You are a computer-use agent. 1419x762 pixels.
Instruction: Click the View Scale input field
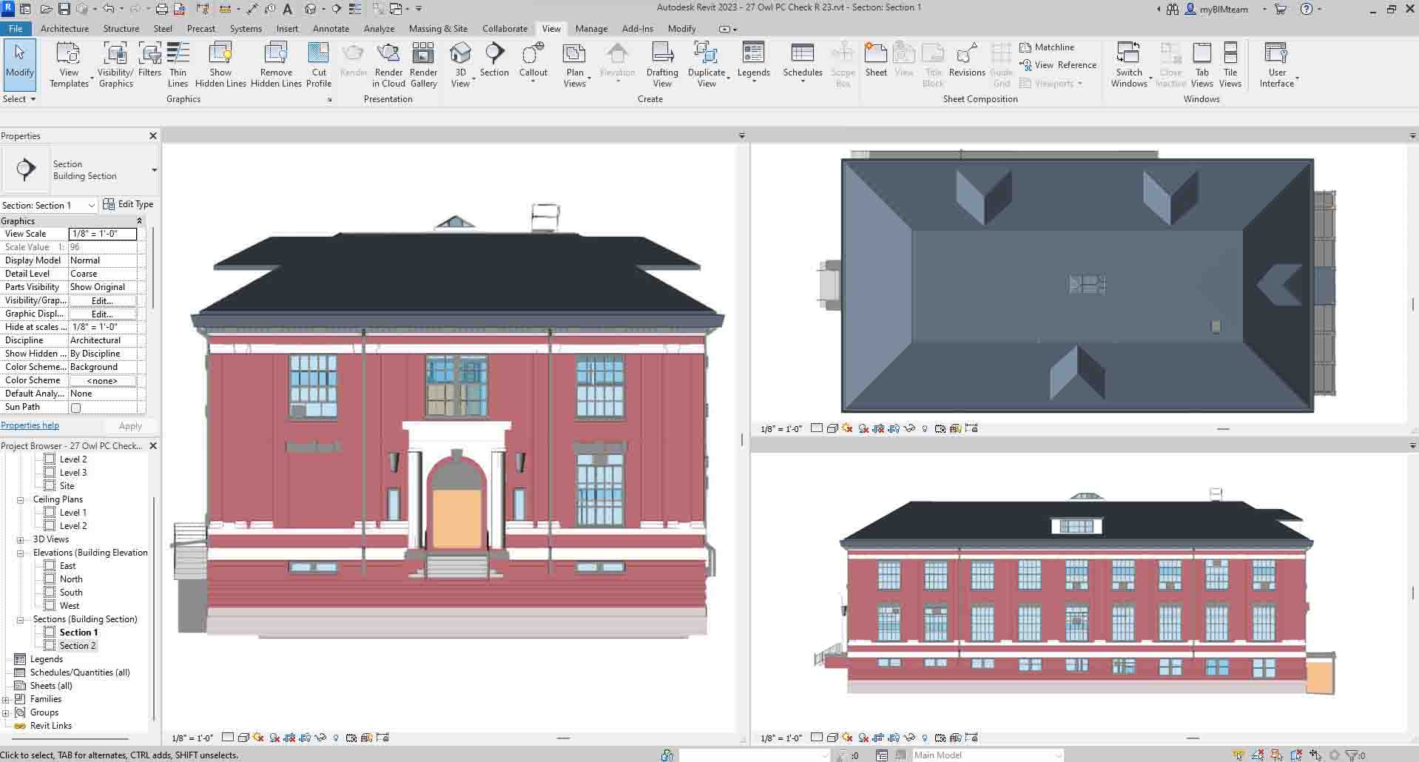(103, 234)
